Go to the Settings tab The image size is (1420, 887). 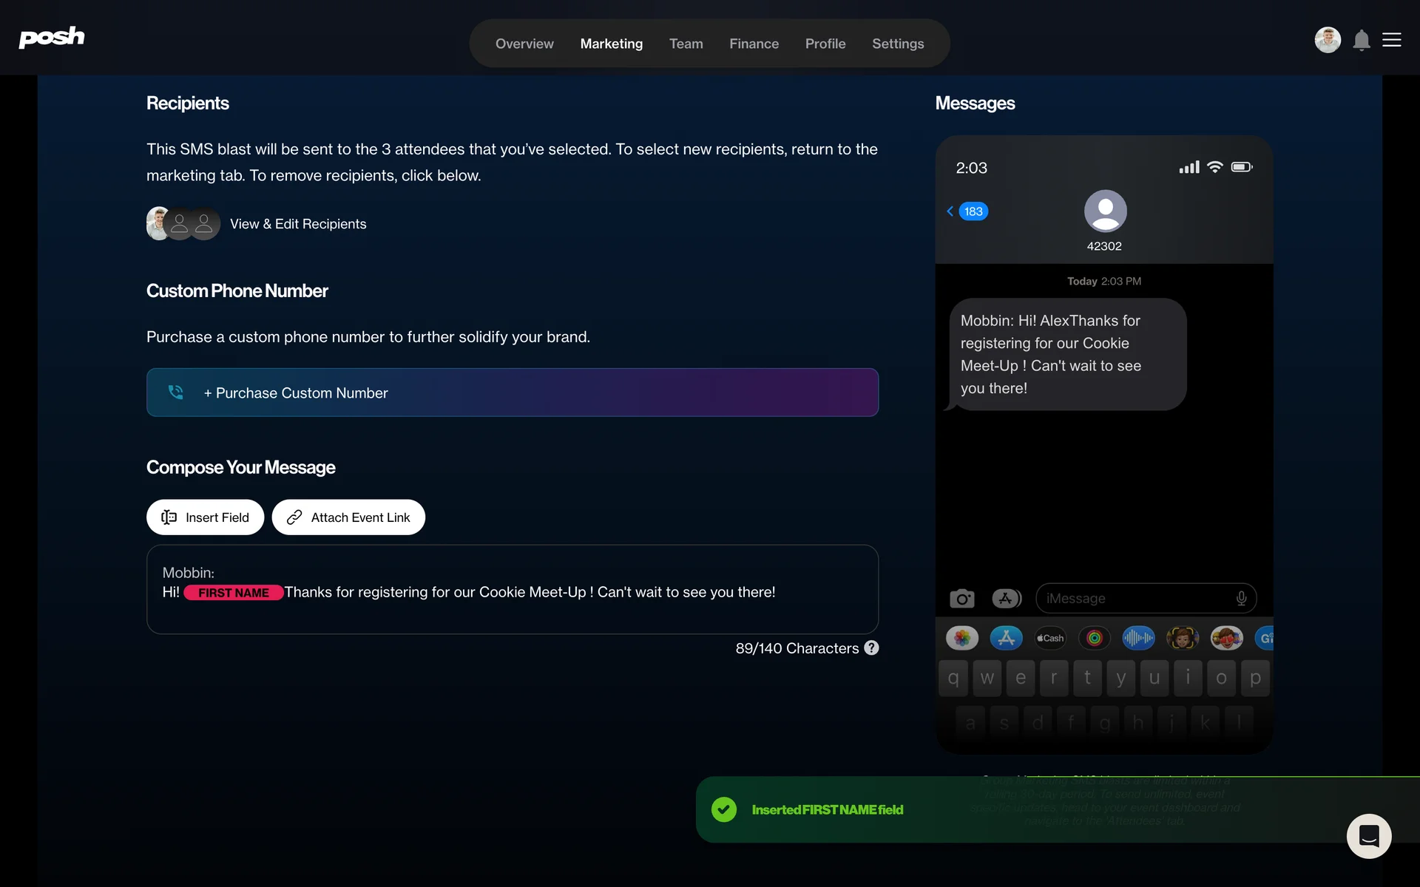[x=898, y=44]
